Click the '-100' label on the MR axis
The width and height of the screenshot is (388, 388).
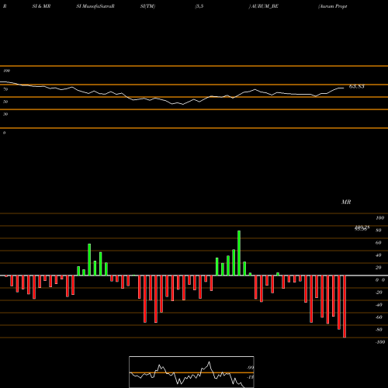[380, 342]
